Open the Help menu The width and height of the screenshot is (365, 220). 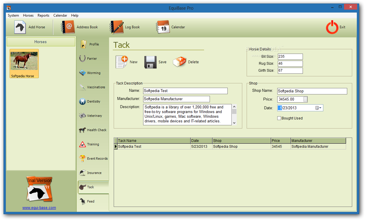click(75, 15)
